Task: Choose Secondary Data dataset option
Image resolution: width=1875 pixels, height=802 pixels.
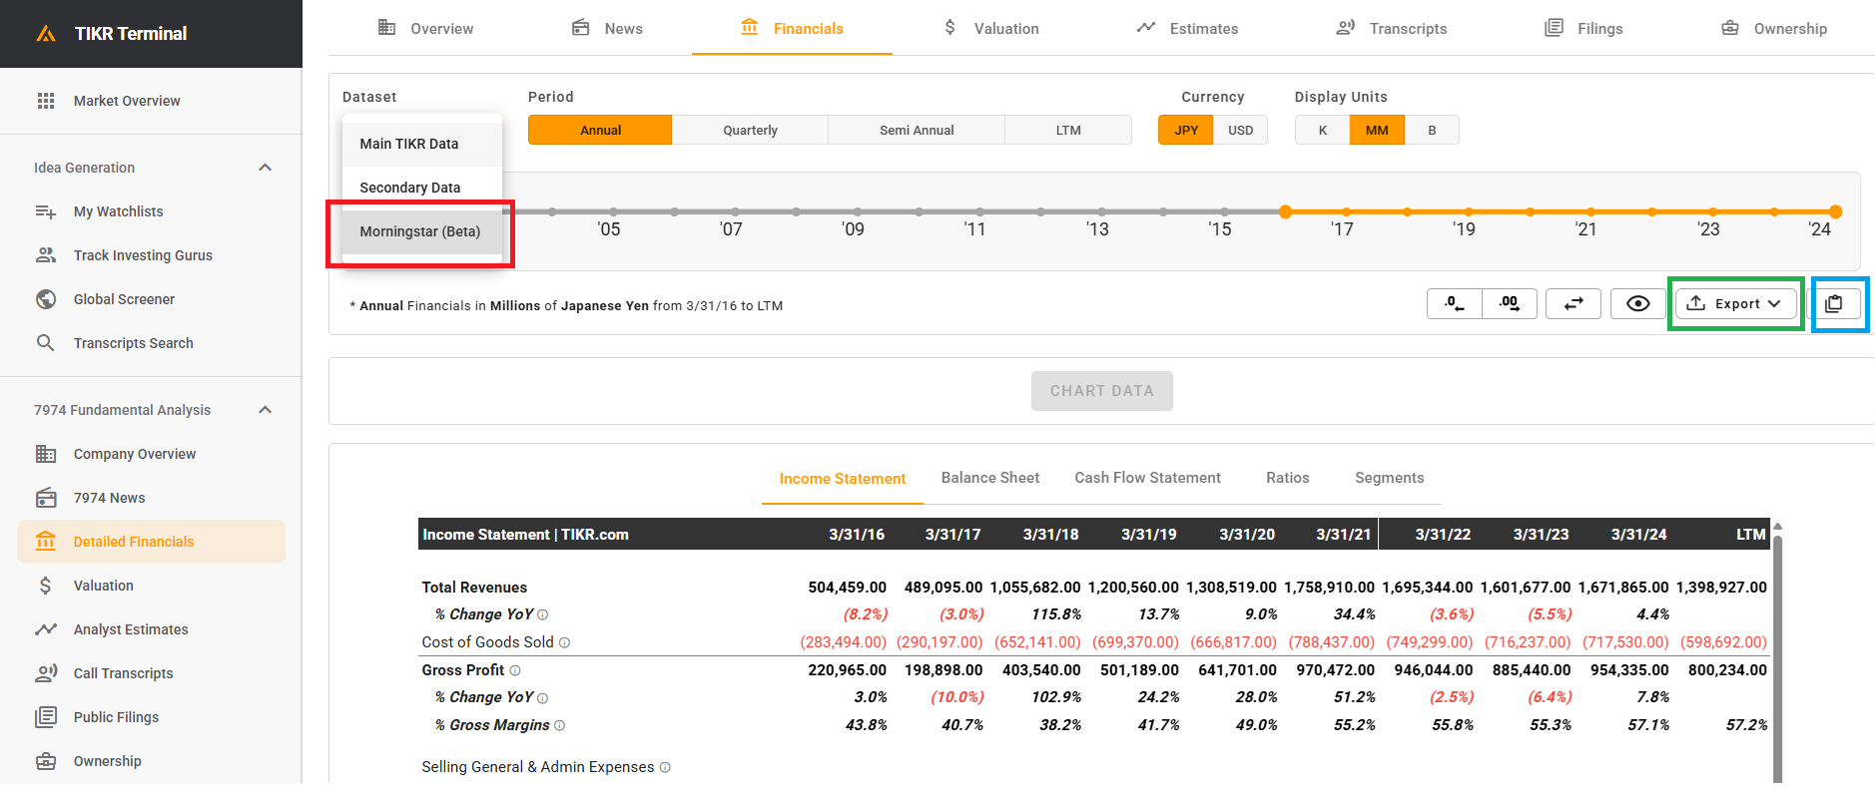Action: 422,189
